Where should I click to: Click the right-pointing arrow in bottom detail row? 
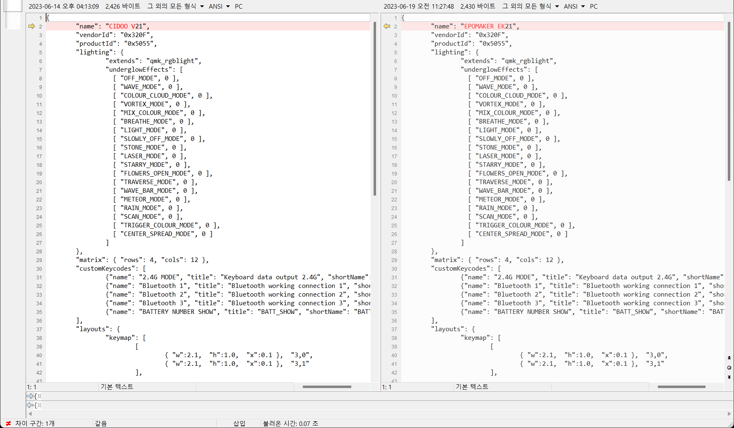click(x=30, y=396)
